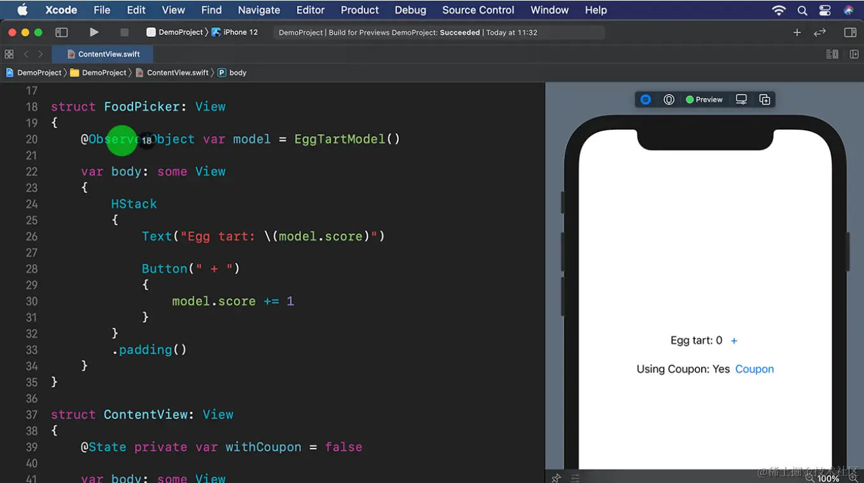864x483 pixels.
Task: Open the Navigate menu
Action: pos(259,10)
